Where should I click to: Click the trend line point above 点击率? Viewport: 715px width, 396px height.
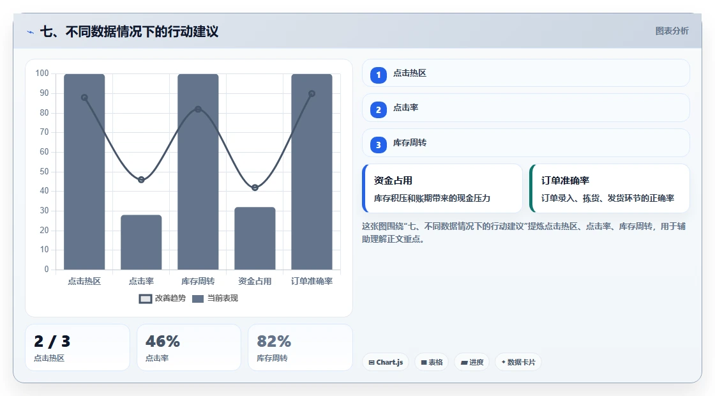click(x=141, y=179)
